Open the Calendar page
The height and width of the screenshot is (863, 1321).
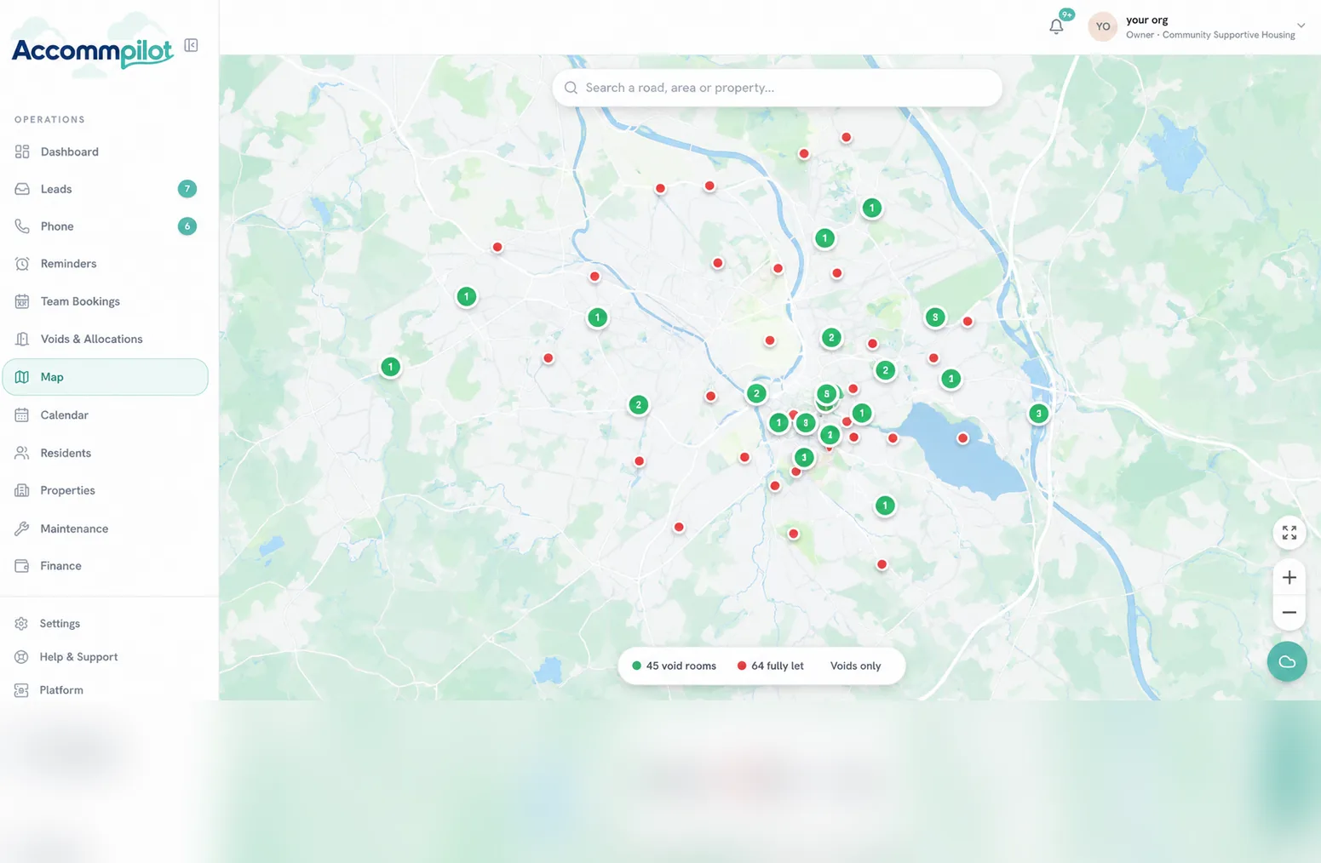(105, 415)
